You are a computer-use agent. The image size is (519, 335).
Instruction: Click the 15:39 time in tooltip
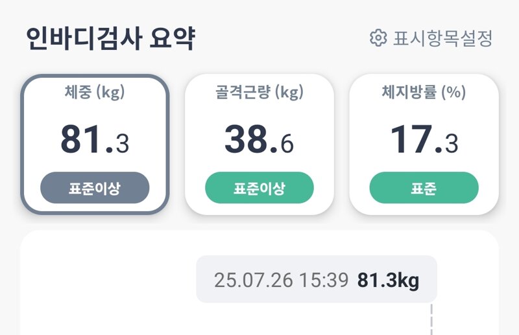point(324,280)
